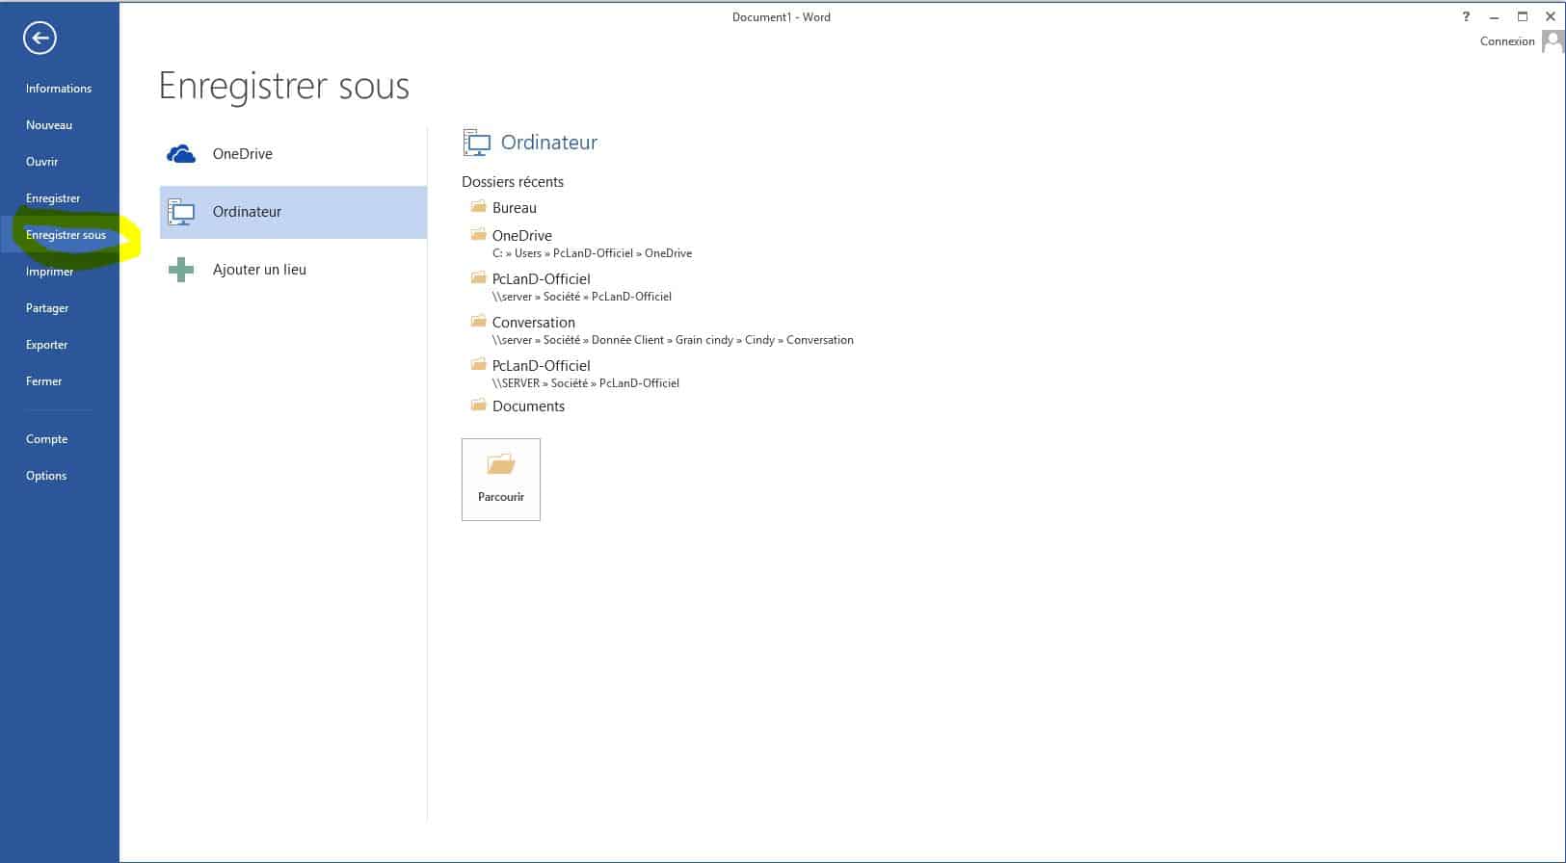The width and height of the screenshot is (1566, 863).
Task: Open Word Options from the sidebar
Action: coord(46,476)
